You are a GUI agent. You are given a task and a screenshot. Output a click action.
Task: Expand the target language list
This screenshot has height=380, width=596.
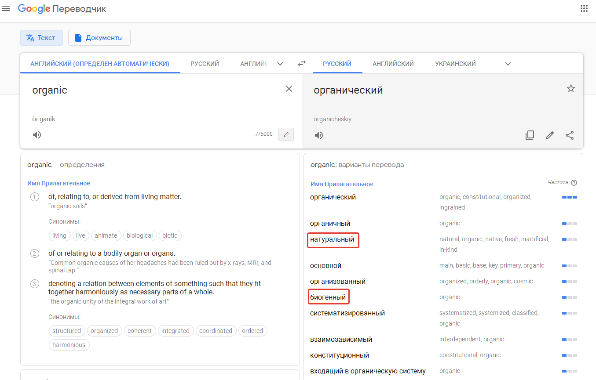point(508,64)
